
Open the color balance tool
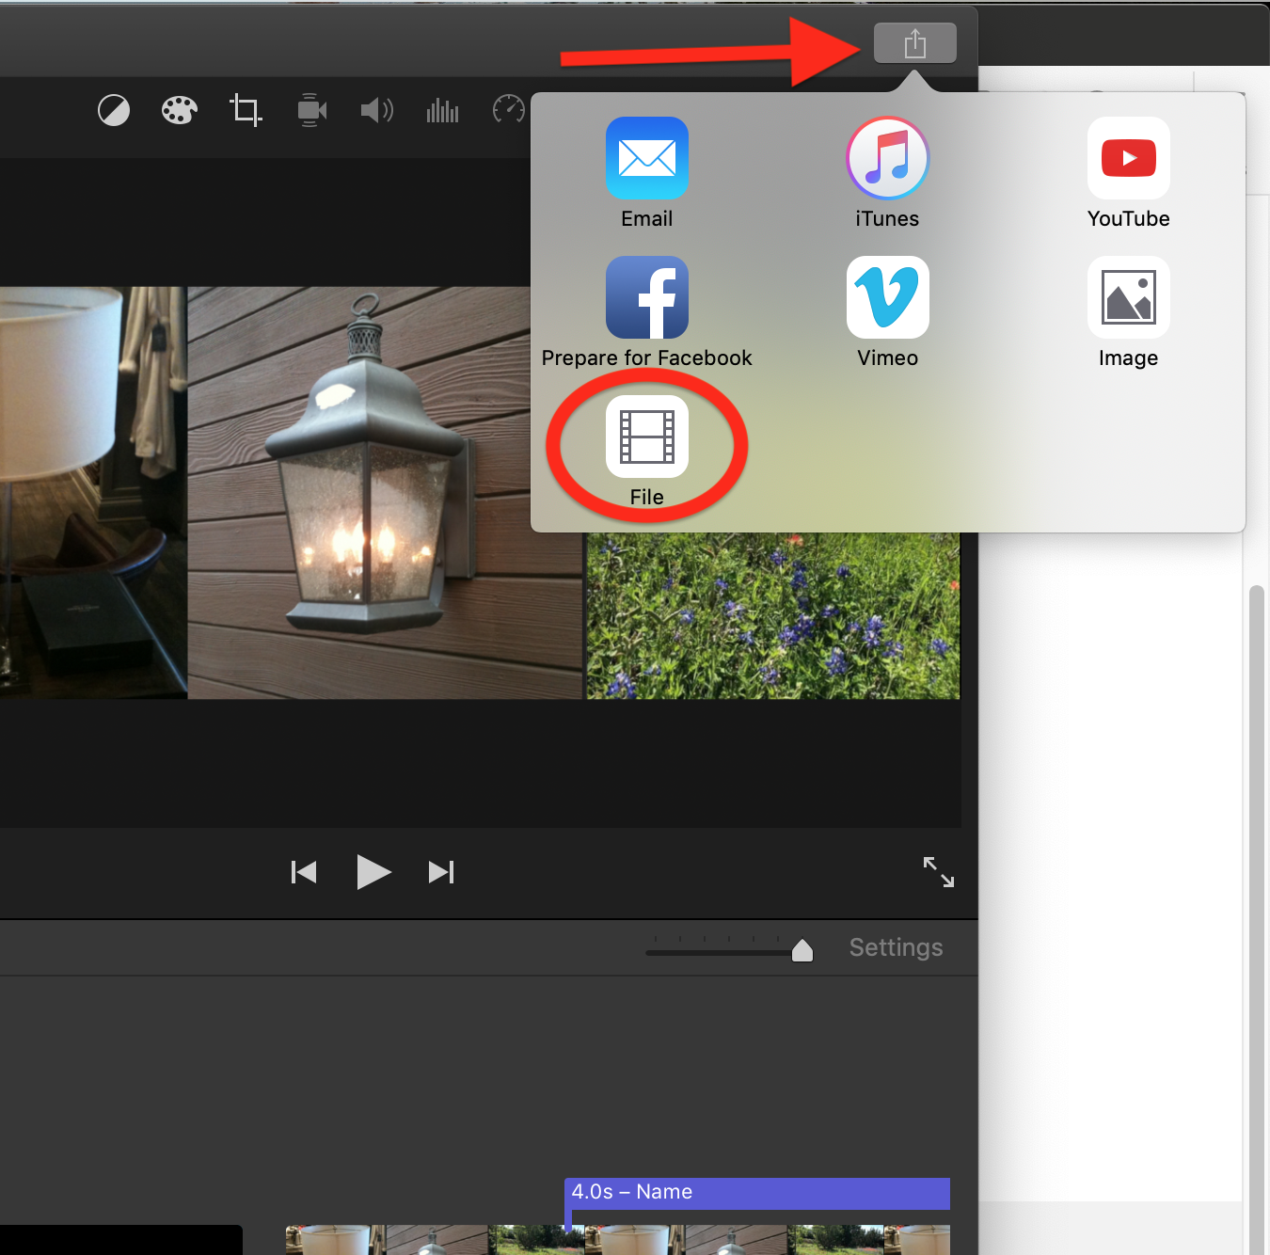[x=114, y=111]
